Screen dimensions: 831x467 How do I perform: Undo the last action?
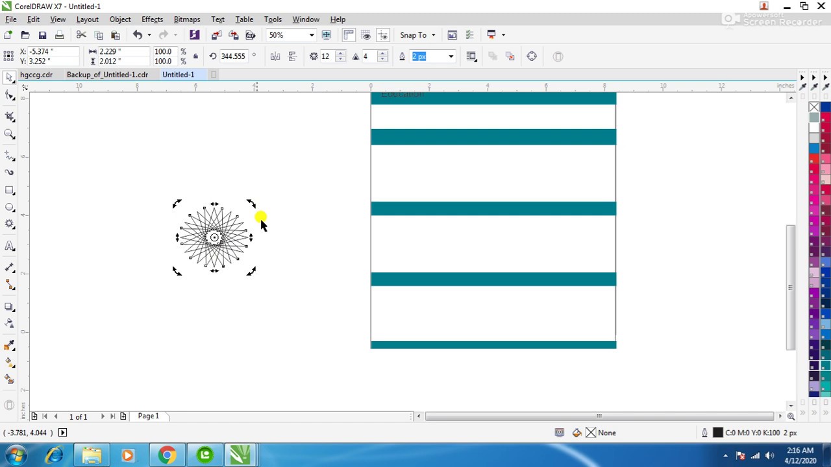[x=138, y=35]
